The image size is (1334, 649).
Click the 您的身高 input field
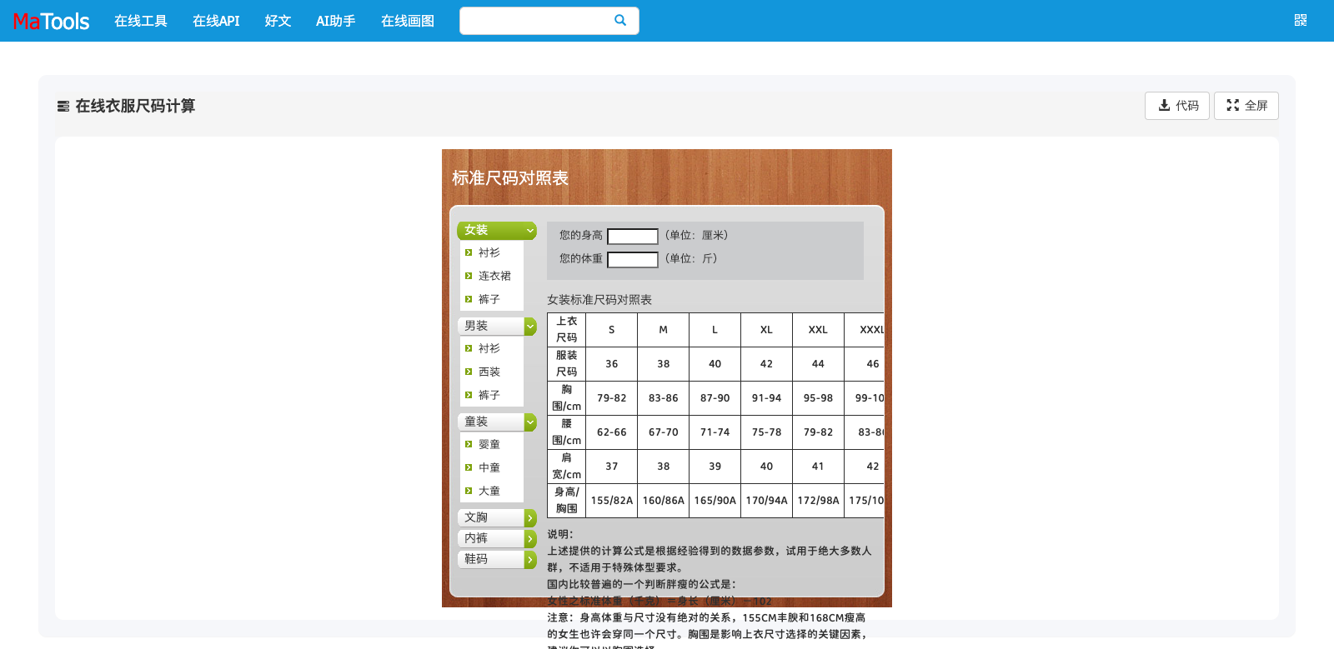point(632,237)
